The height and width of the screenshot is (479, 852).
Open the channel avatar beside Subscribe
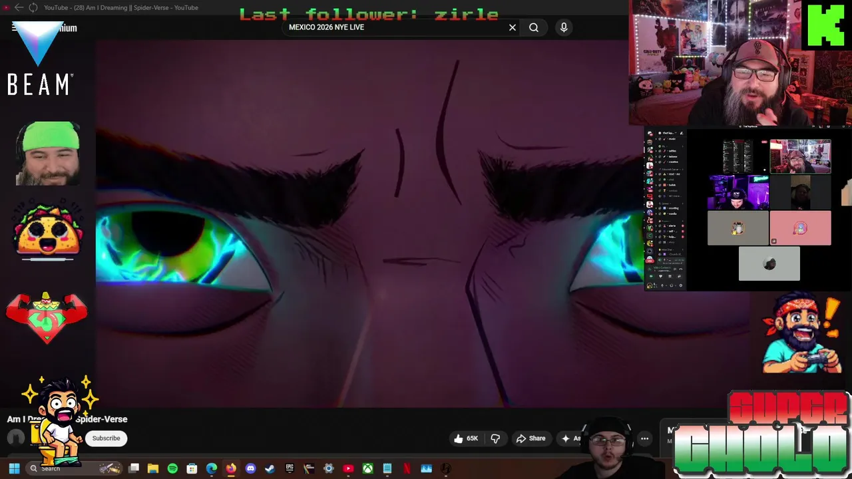coord(16,438)
